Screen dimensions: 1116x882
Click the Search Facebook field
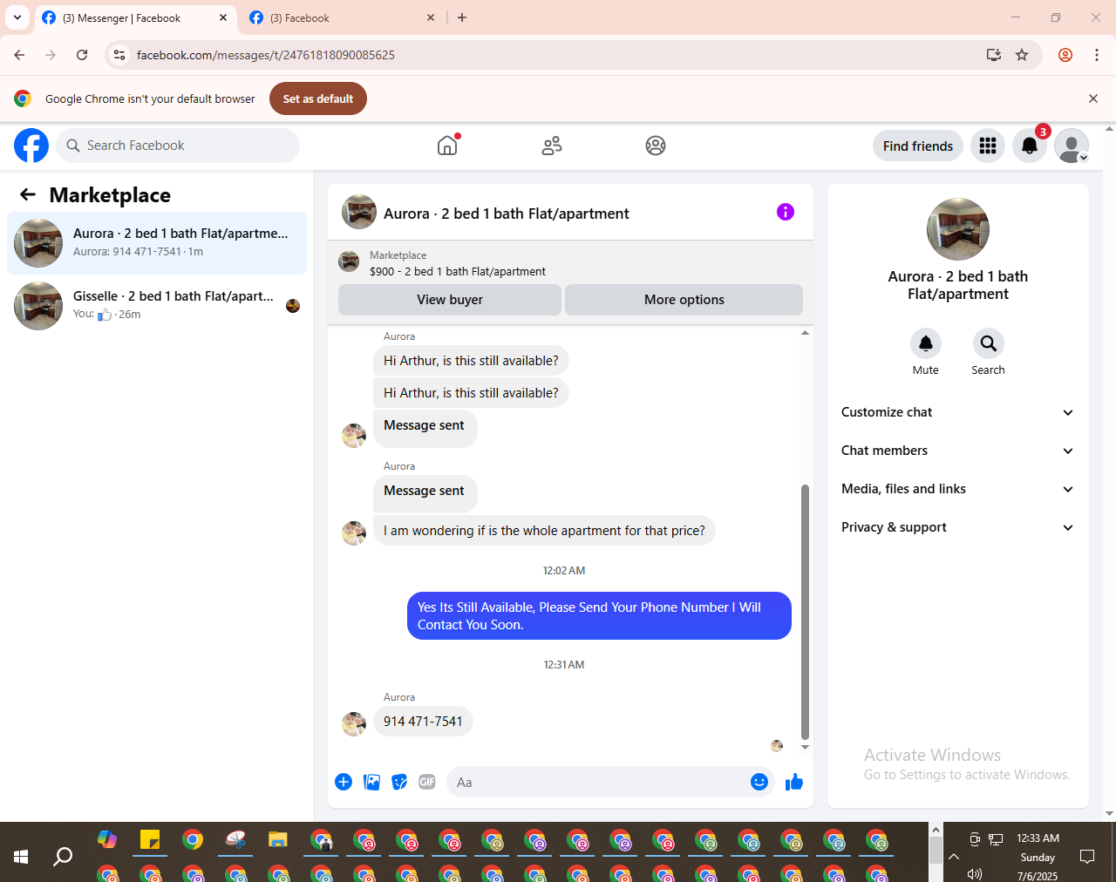coord(178,146)
